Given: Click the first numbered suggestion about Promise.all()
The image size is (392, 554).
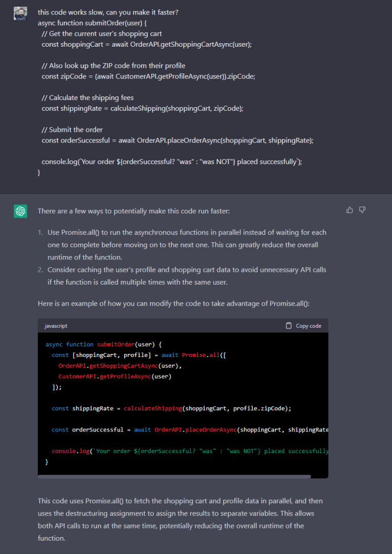Looking at the screenshot, I should (187, 245).
